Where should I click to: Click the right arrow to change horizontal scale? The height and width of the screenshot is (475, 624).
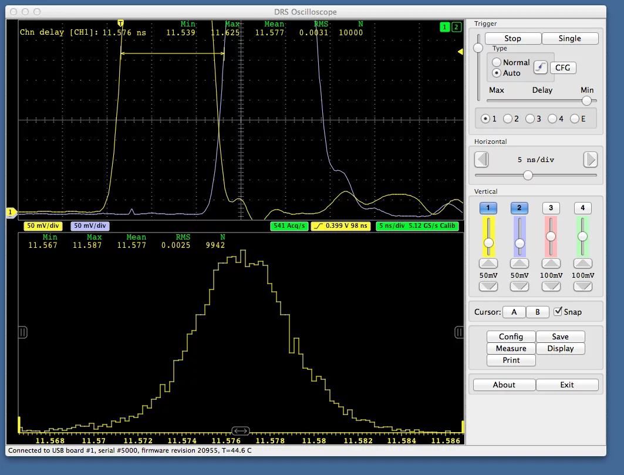(590, 159)
